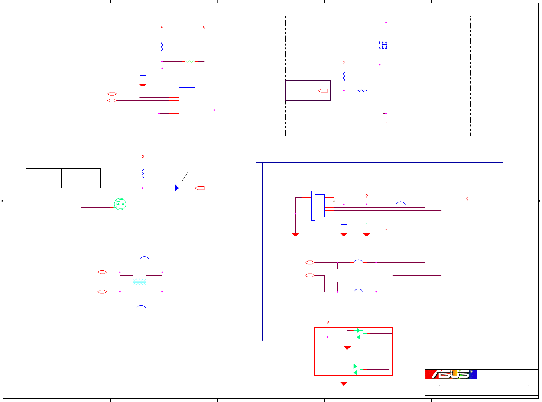
Task: Select the blue jumper arc below the choke
Action: point(141,307)
